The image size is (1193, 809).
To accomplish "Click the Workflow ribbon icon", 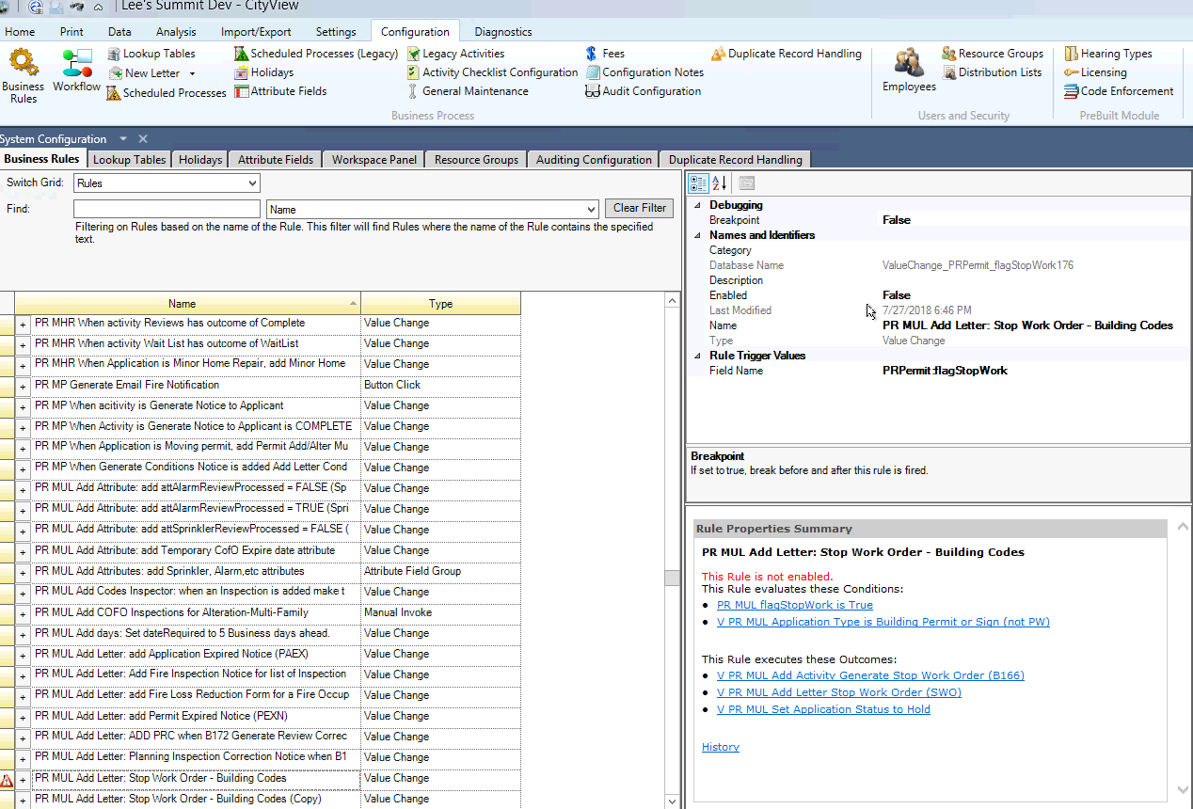I will (x=76, y=71).
